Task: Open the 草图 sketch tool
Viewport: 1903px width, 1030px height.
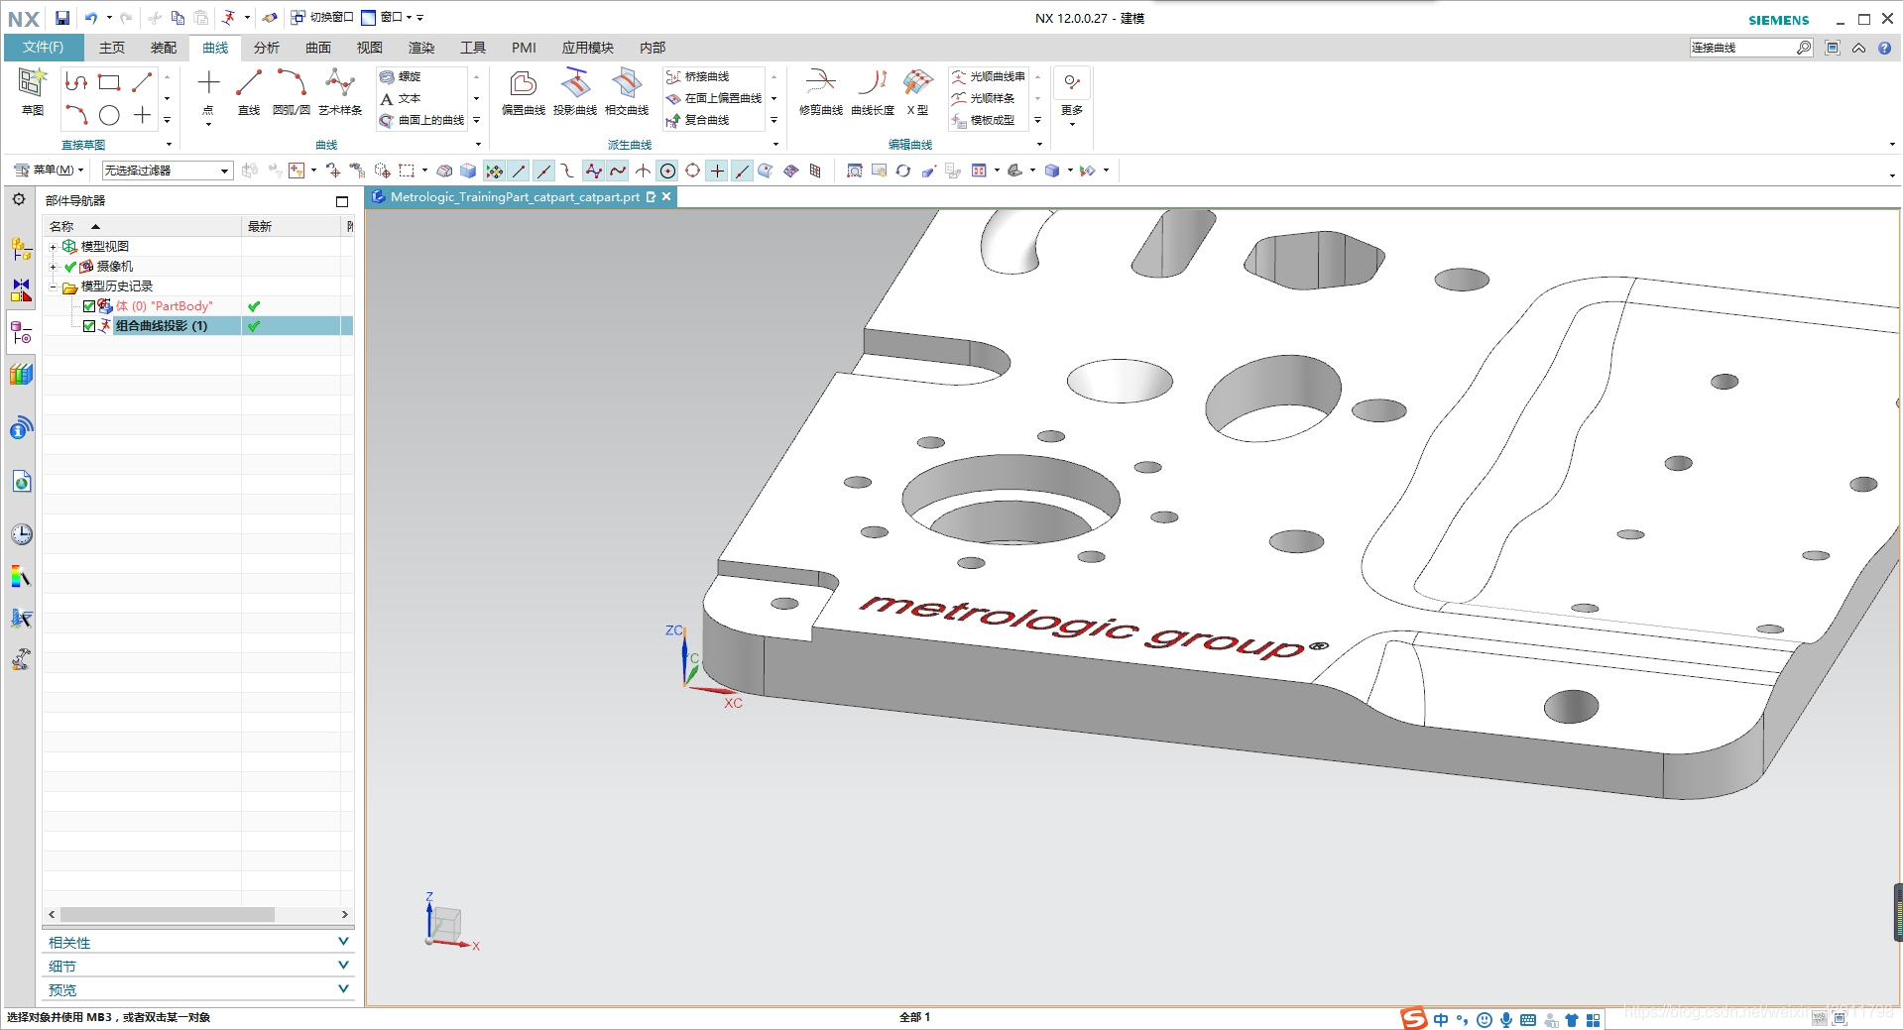Action: pos(32,91)
